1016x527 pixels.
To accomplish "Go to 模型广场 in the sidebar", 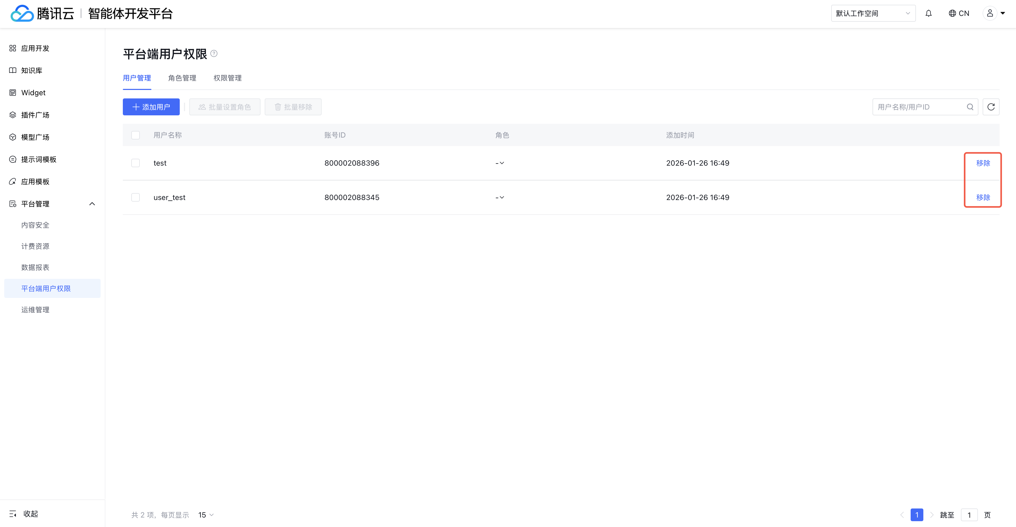I will point(35,137).
